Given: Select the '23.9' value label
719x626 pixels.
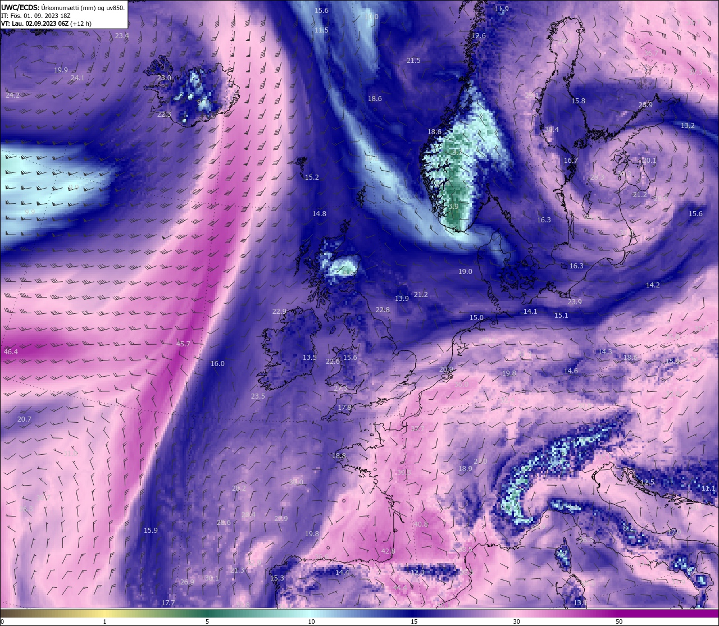Looking at the screenshot, I should 575,302.
